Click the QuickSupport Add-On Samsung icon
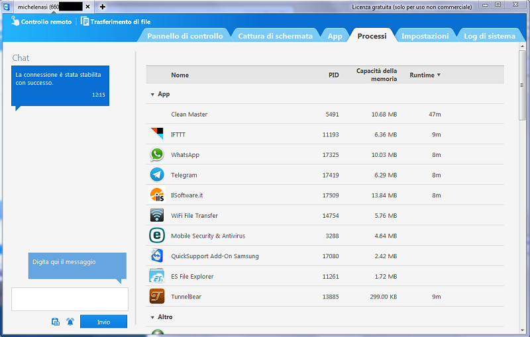Image resolution: width=530 pixels, height=337 pixels. (157, 256)
